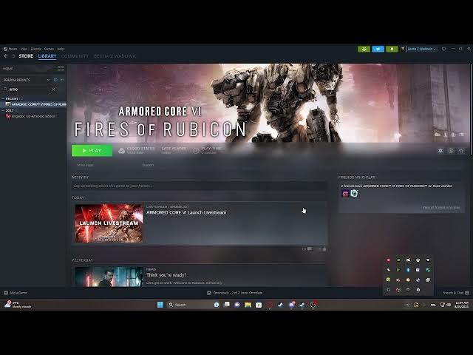Select ARMORED CORE VI in game list

pyautogui.click(x=36, y=104)
